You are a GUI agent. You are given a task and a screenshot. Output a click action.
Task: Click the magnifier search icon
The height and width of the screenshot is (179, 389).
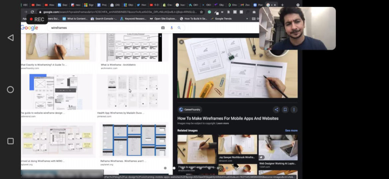(x=179, y=28)
